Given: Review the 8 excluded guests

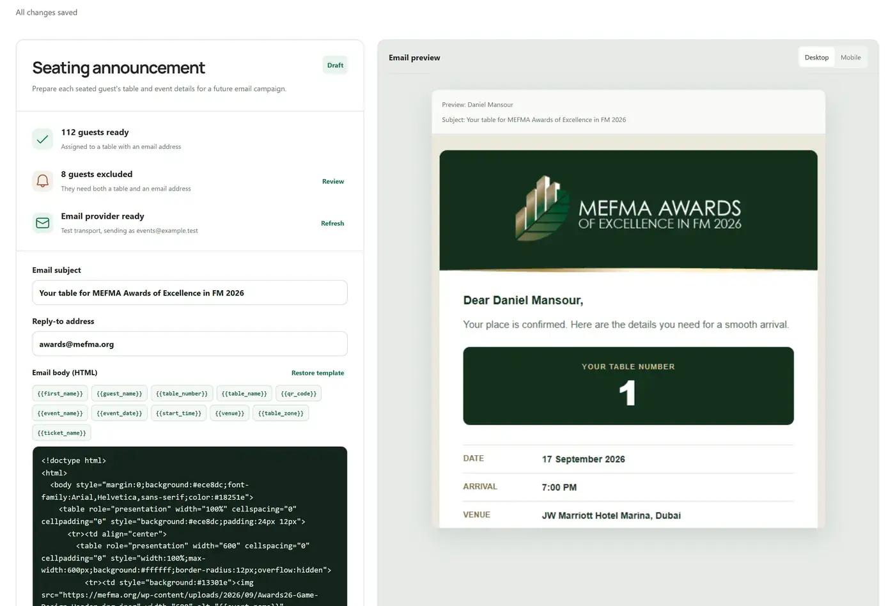Looking at the screenshot, I should point(333,182).
